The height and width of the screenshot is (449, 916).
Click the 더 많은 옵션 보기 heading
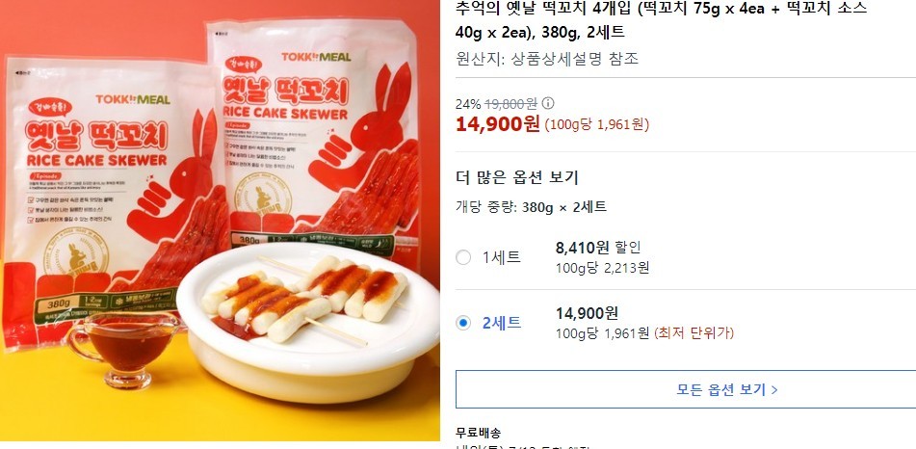(x=517, y=177)
